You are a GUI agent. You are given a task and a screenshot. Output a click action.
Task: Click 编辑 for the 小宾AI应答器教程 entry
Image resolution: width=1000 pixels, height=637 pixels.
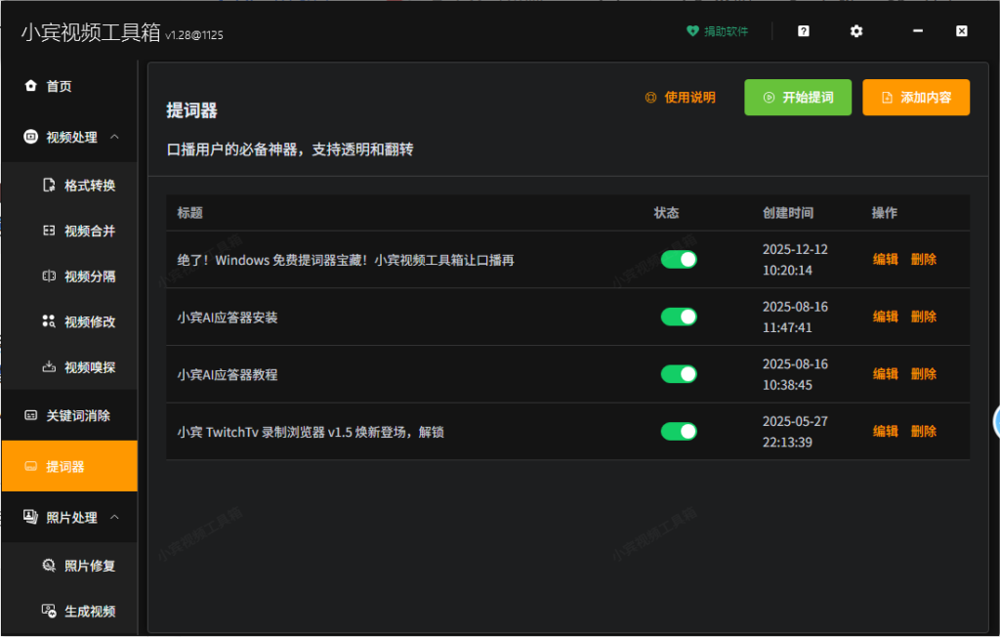885,373
